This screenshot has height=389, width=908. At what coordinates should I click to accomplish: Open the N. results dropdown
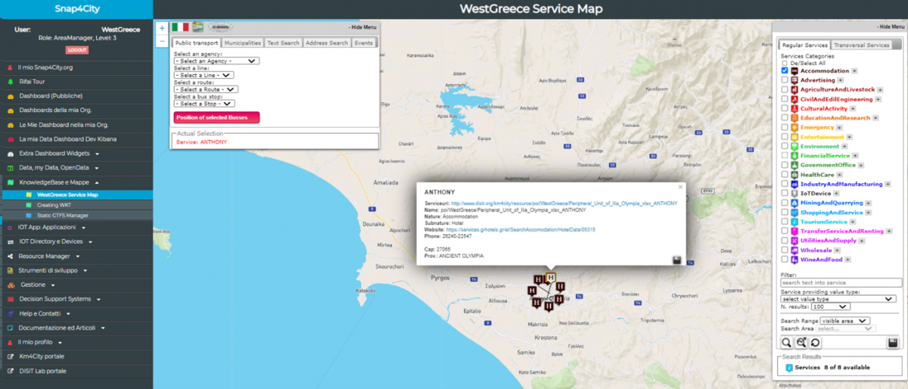click(830, 307)
